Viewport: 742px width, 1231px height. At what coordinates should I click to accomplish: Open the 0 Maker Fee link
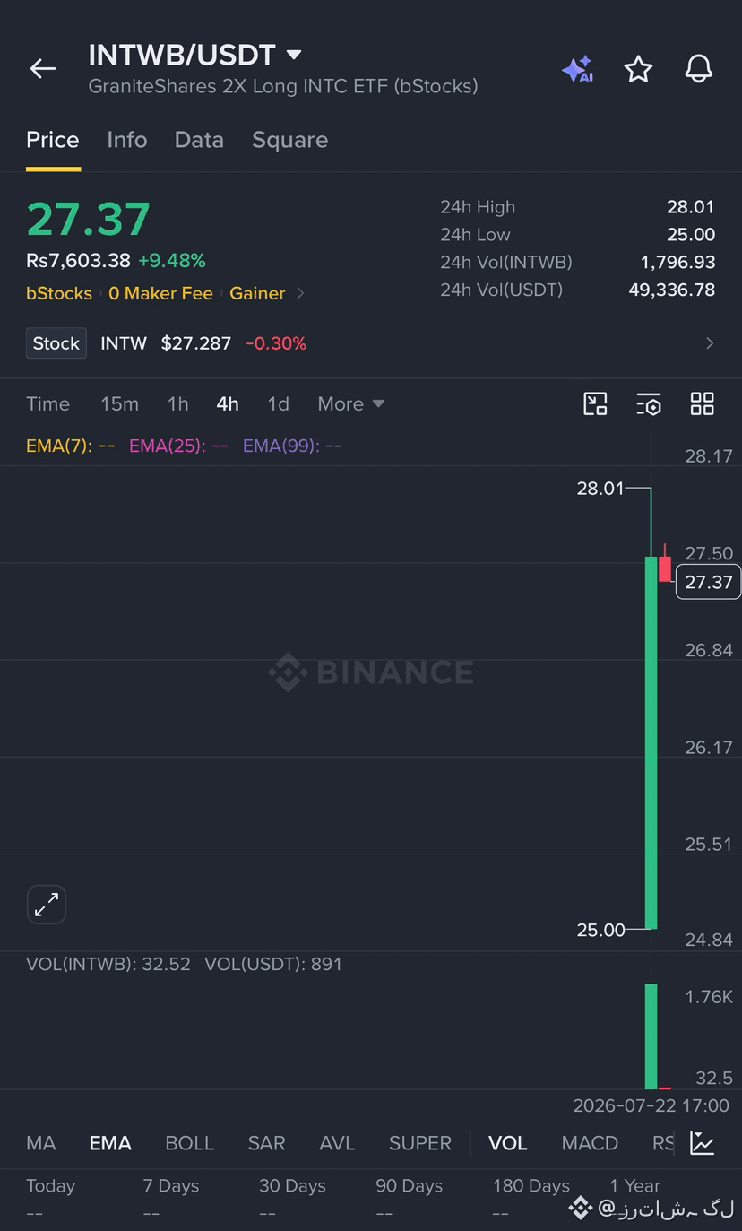coord(160,293)
